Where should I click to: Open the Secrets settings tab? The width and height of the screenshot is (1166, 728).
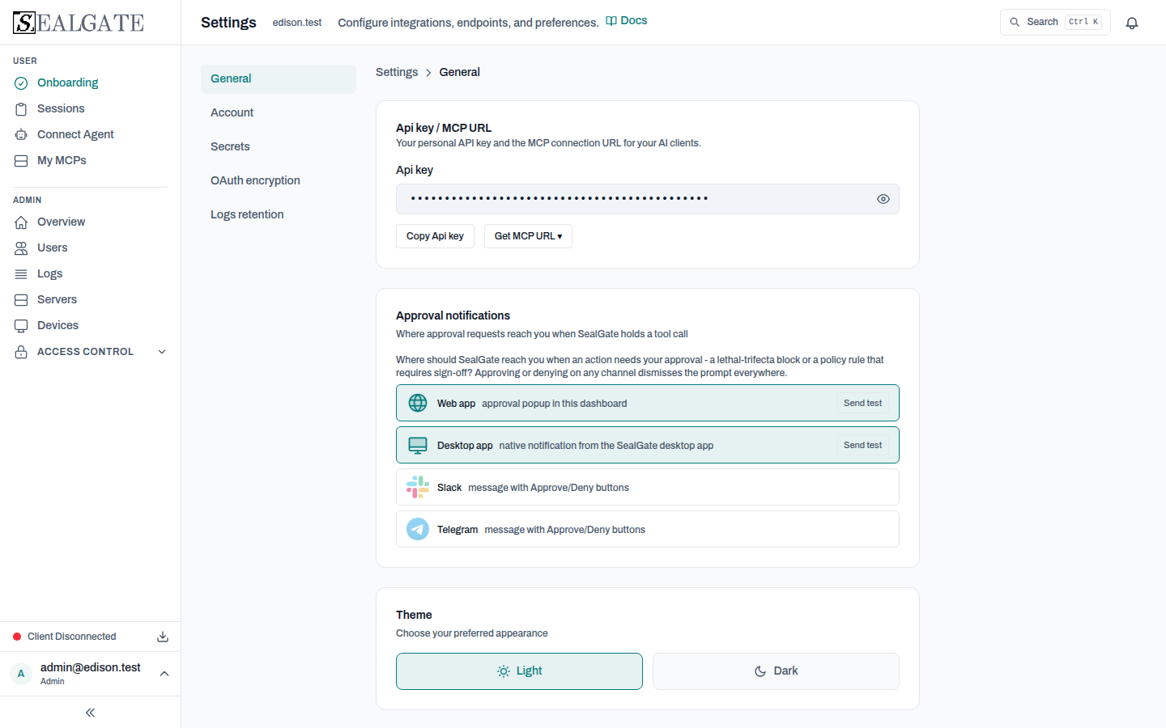(279, 147)
